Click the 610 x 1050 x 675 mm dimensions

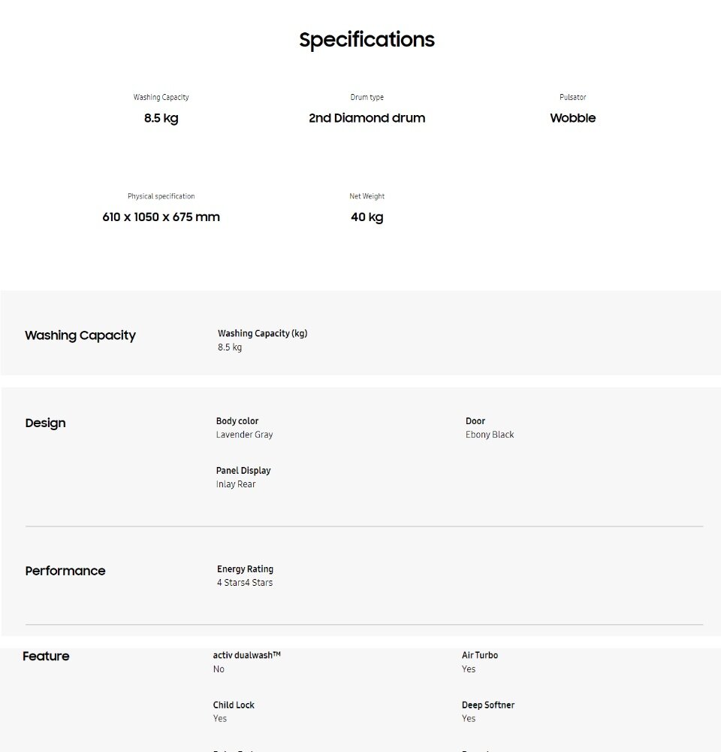click(161, 217)
